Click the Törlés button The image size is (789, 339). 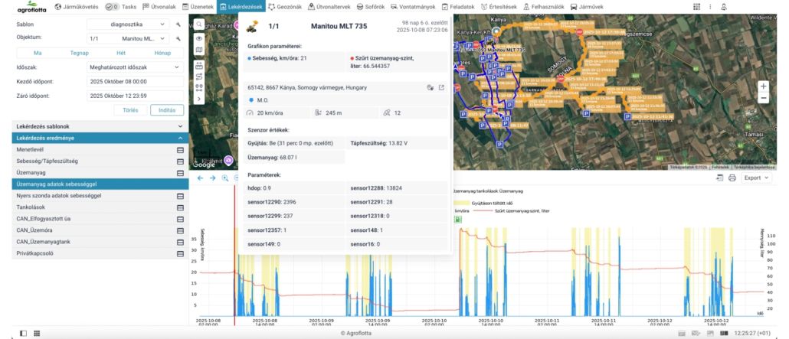click(130, 110)
